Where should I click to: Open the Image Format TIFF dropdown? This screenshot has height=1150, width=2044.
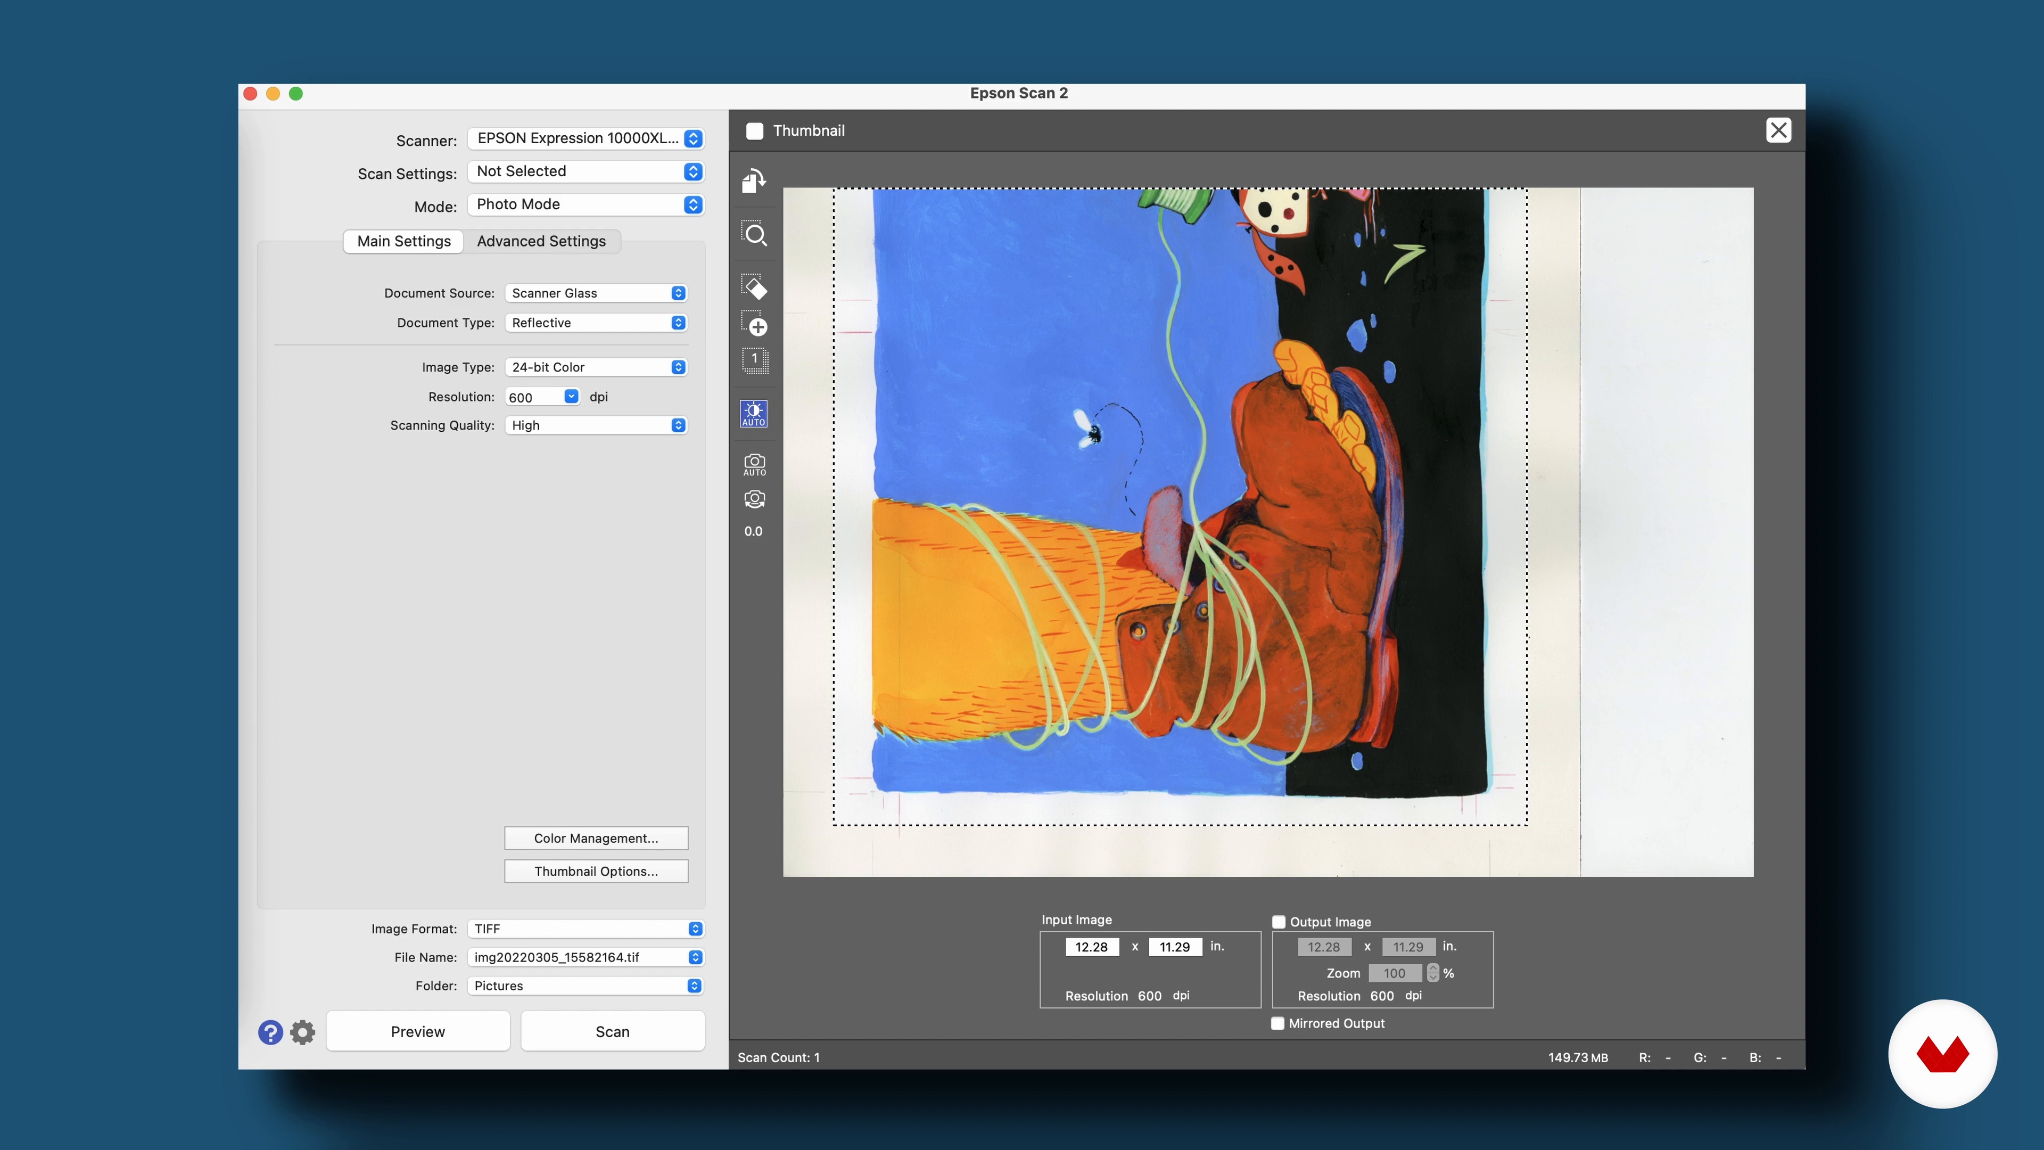(x=586, y=929)
